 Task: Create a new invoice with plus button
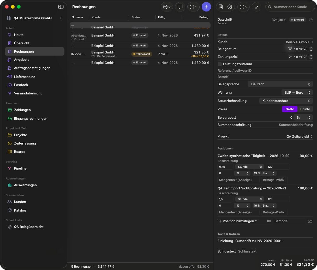206,7
